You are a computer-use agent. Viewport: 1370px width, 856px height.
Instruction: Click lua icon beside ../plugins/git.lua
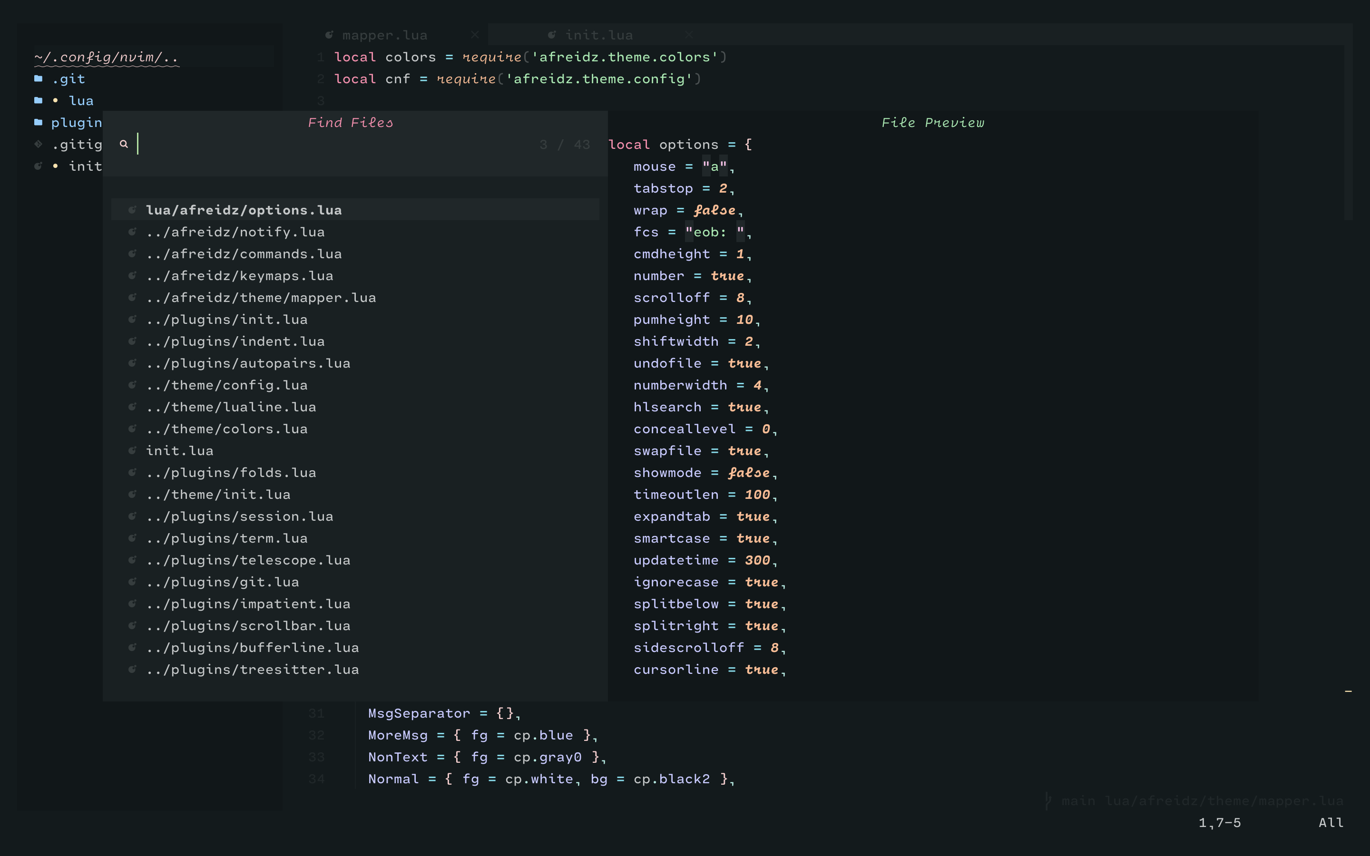[x=132, y=582]
